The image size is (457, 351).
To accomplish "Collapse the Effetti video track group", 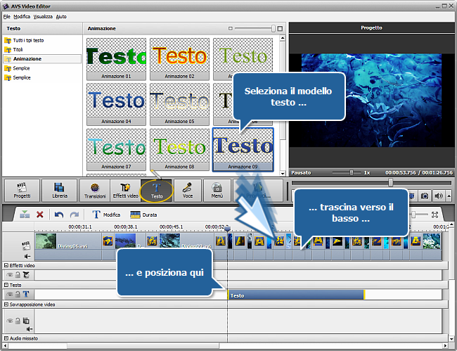I will coord(6,265).
